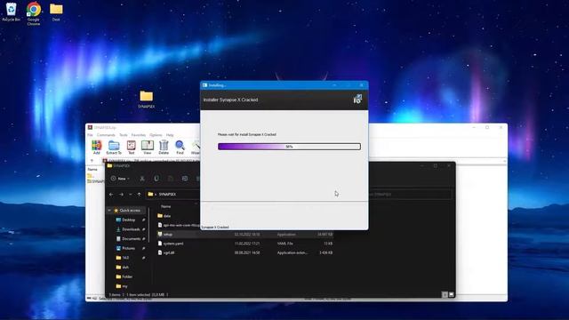The image size is (569, 320).
Task: Open Documents in Quick access
Action: 131,239
